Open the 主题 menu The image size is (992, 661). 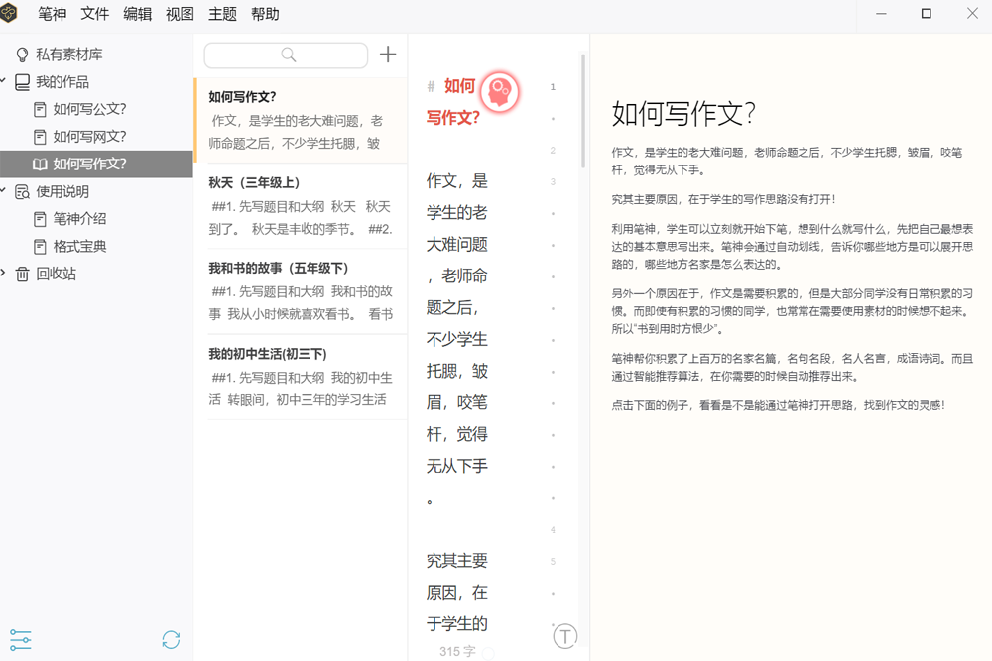coord(222,14)
